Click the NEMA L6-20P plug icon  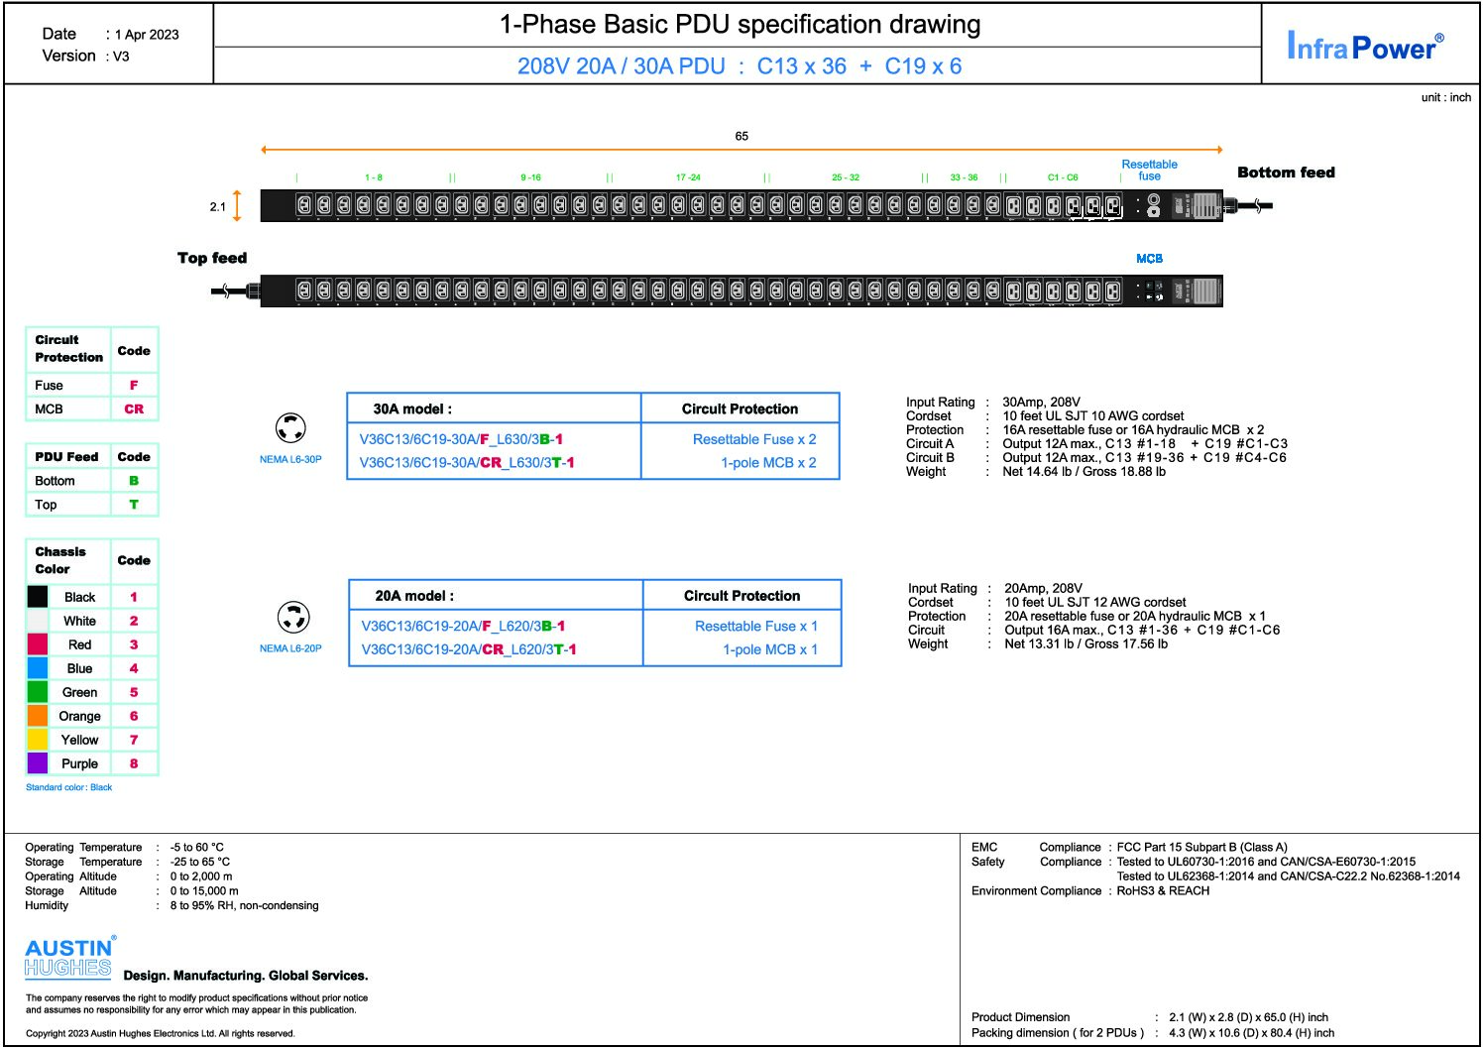[x=293, y=617]
